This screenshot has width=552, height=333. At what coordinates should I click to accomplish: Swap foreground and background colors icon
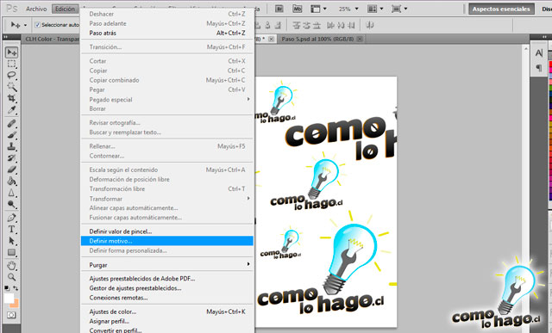16,288
